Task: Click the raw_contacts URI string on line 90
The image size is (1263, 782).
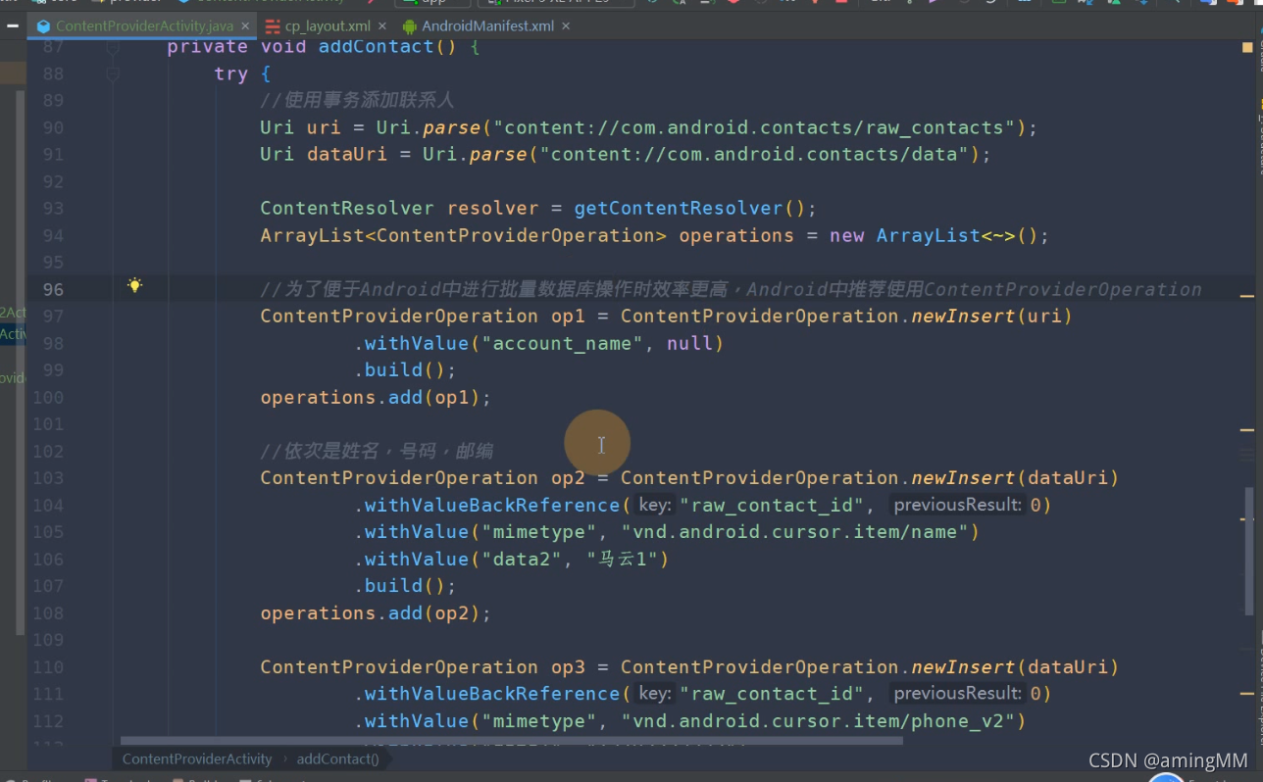Action: pos(755,127)
